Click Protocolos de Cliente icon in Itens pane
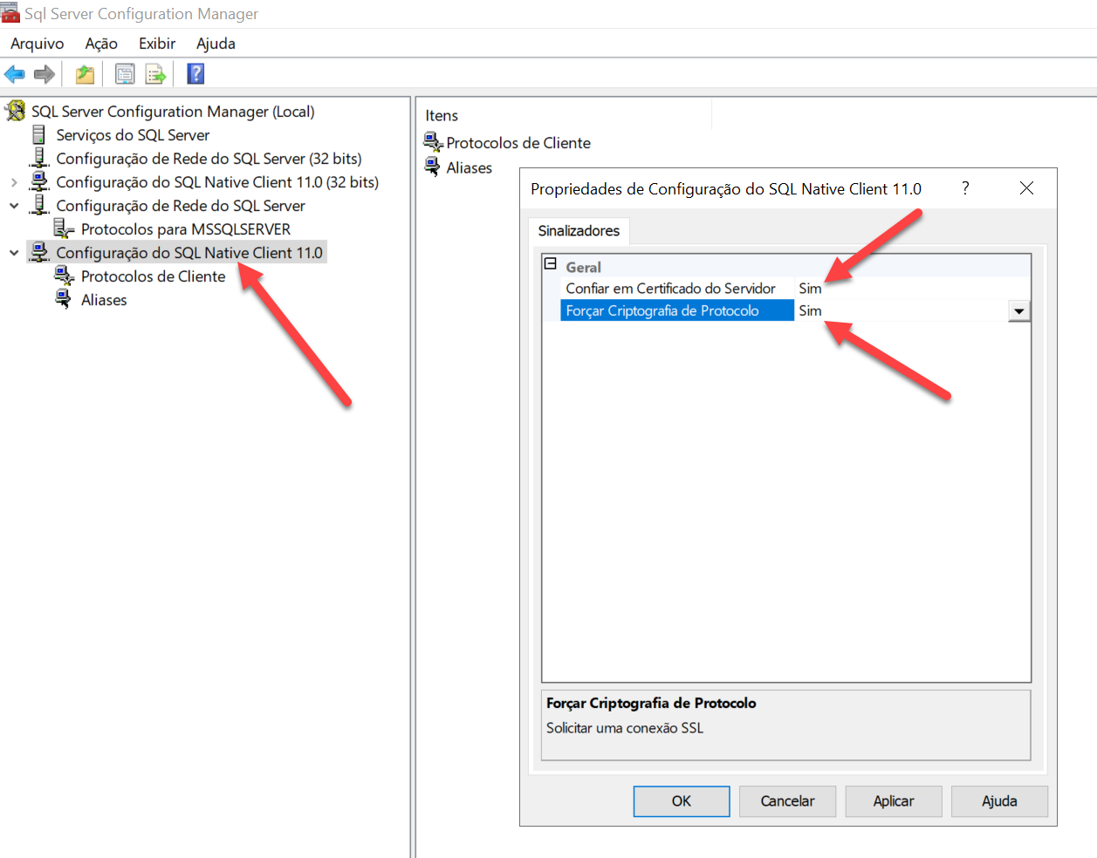This screenshot has height=858, width=1097. click(433, 141)
